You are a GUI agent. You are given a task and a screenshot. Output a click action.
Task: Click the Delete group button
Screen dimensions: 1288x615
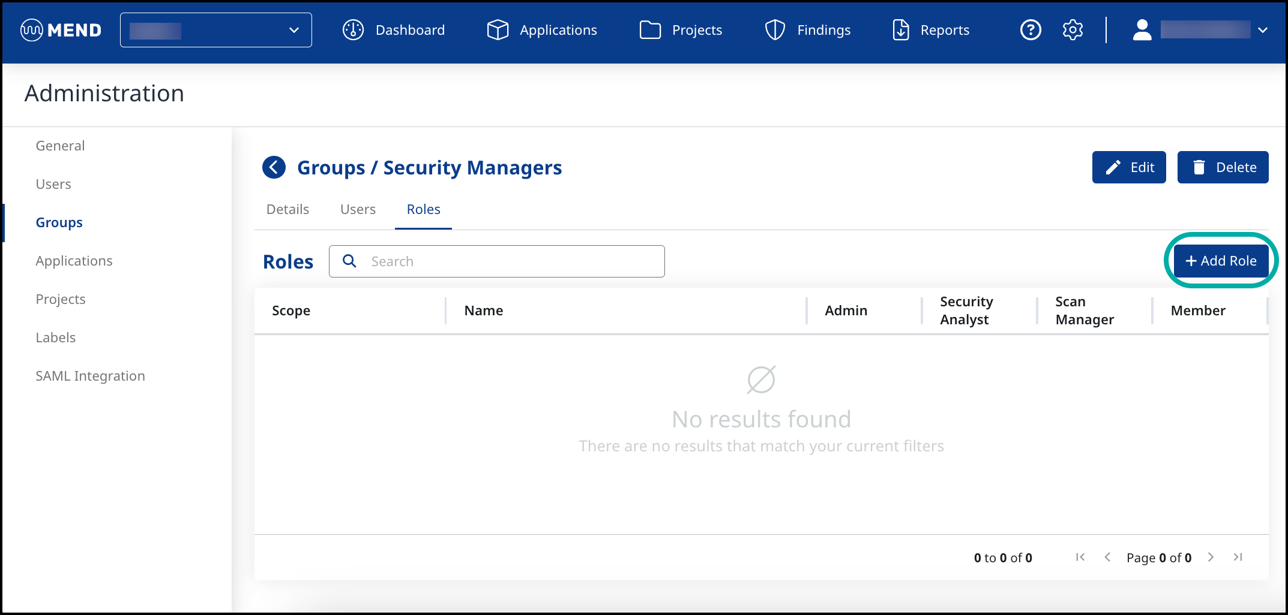(1223, 167)
